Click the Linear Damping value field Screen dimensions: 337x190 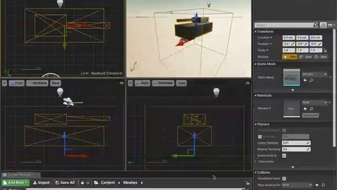point(296,143)
